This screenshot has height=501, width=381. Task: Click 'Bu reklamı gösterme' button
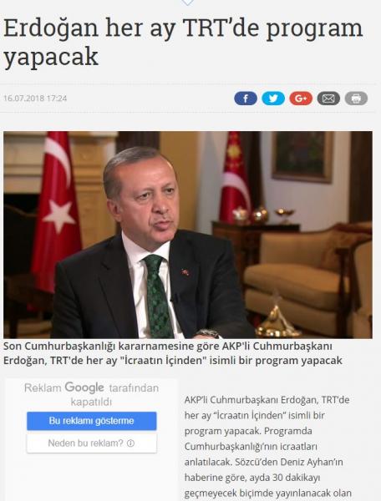91,421
